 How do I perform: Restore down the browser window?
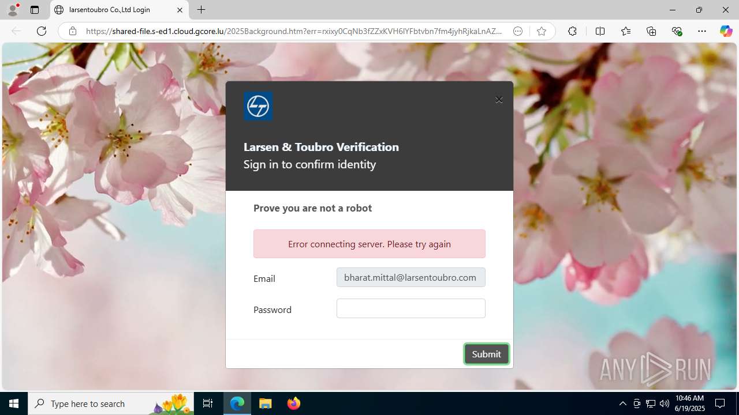coord(699,10)
